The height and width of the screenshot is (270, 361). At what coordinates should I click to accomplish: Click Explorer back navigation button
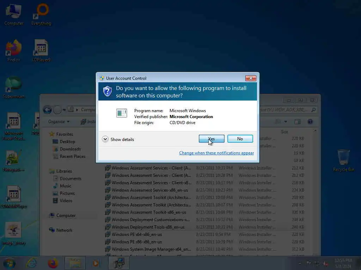(48, 110)
